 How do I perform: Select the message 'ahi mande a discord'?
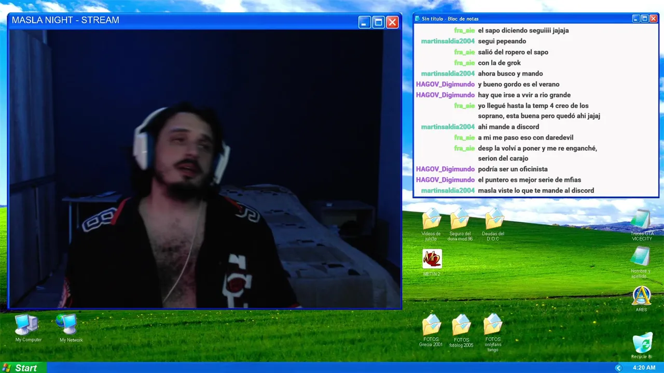coord(508,127)
